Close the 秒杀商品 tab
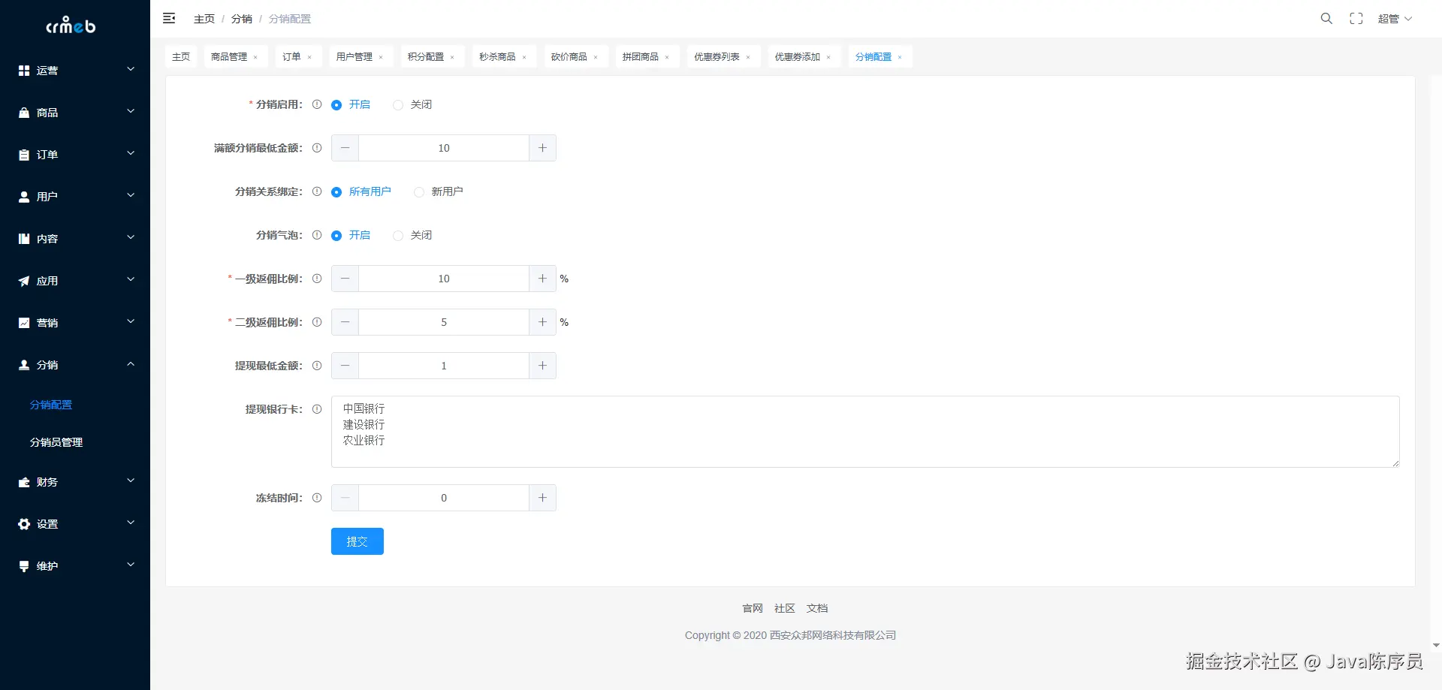The width and height of the screenshot is (1442, 690). 524,57
